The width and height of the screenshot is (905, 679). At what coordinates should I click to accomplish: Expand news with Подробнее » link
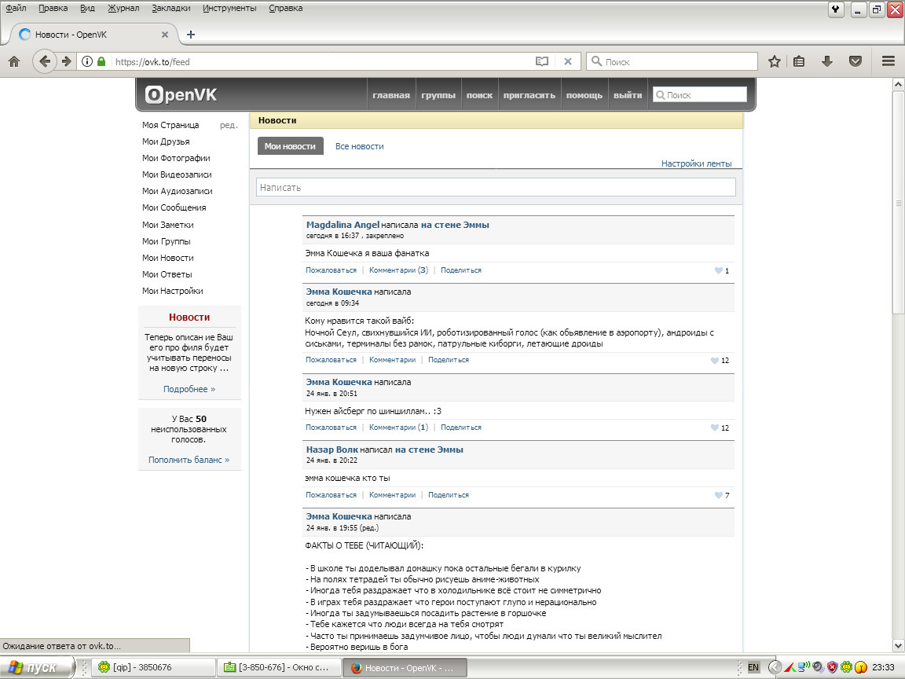tap(189, 389)
